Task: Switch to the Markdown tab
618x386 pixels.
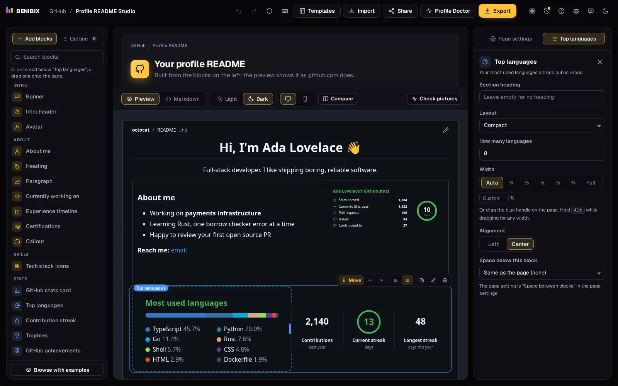Action: (183, 99)
